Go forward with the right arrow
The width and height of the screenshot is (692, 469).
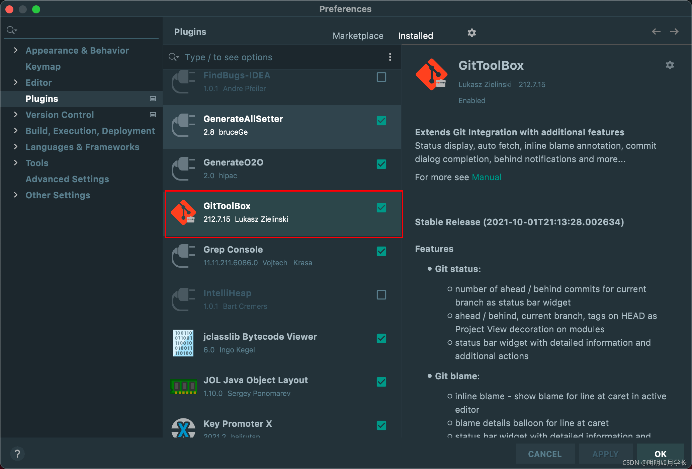coord(674,31)
